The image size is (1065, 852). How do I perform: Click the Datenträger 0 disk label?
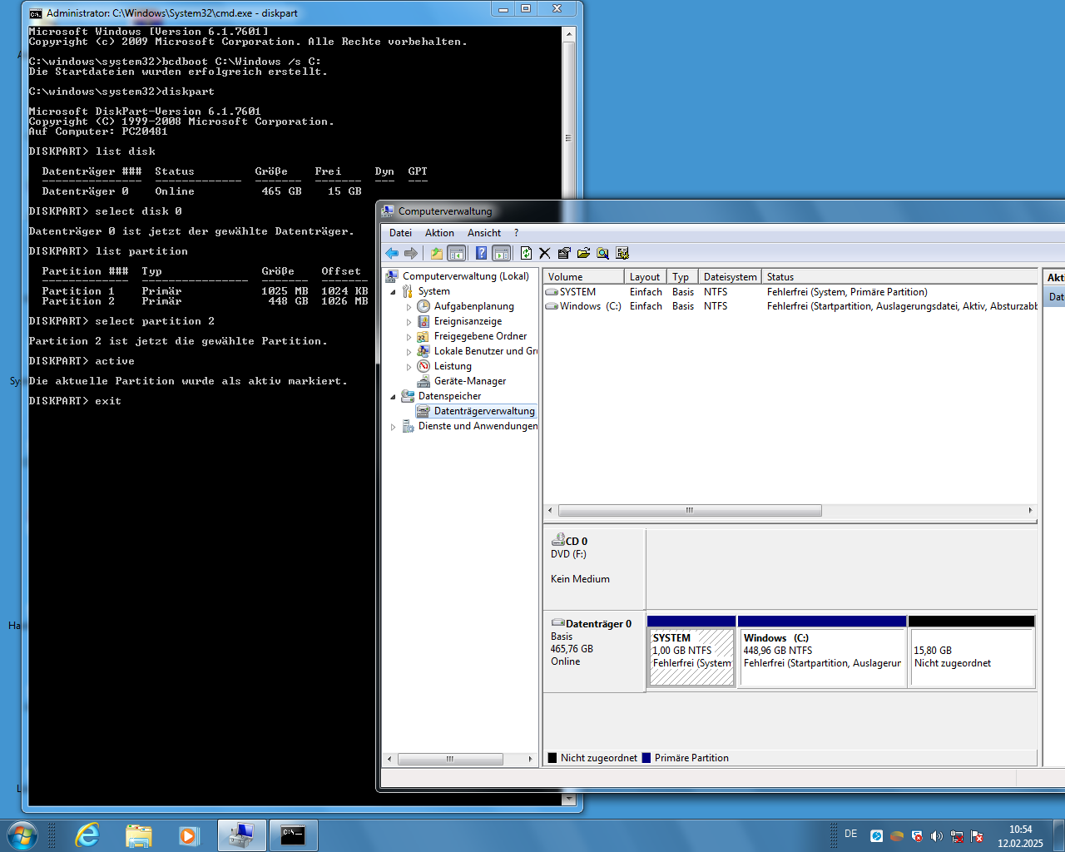[594, 651]
